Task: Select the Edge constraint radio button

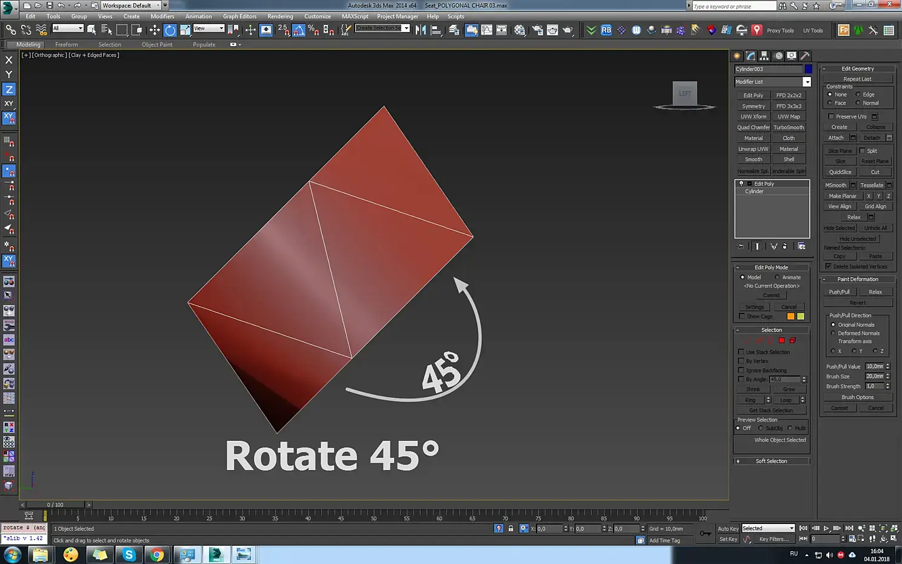Action: coord(858,95)
